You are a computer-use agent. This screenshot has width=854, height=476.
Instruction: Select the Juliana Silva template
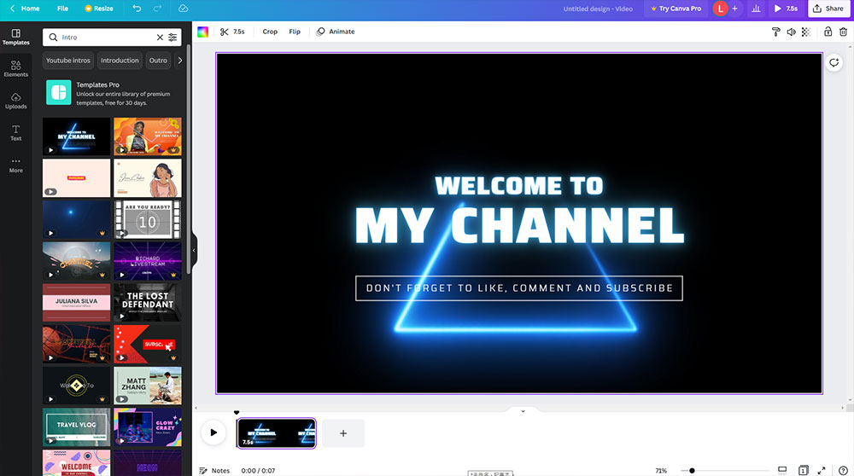pos(76,303)
